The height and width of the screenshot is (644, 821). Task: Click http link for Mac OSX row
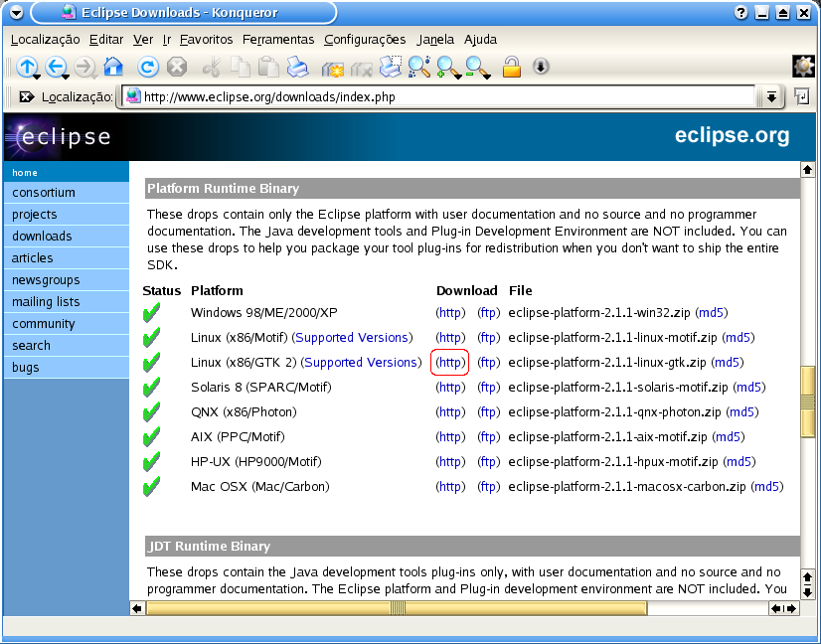coord(450,487)
